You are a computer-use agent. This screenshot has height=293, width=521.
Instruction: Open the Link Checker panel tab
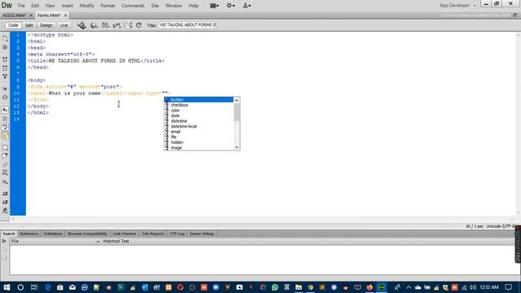point(125,234)
